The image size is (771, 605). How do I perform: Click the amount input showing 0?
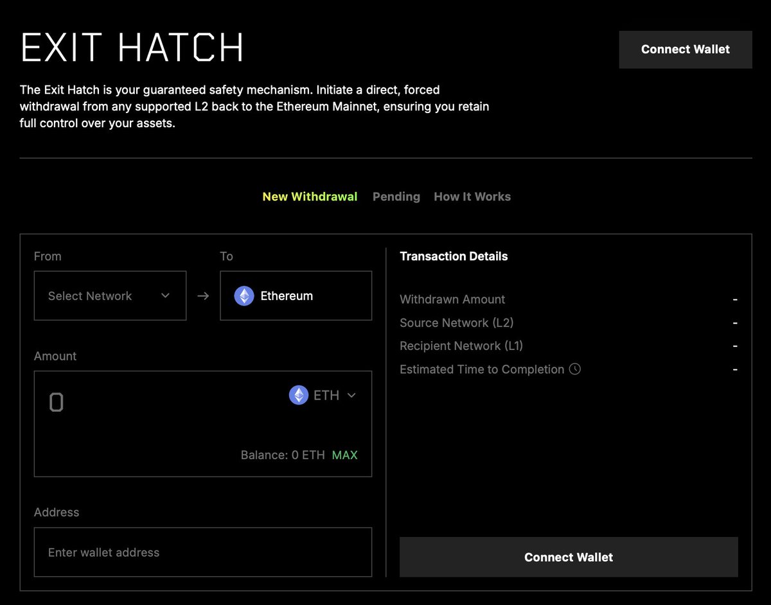(57, 403)
